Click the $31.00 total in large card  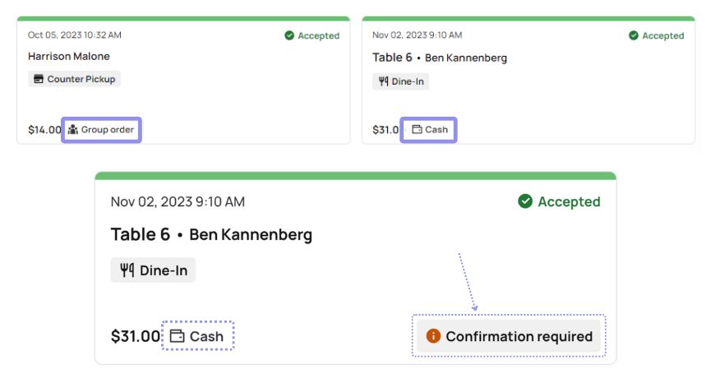136,336
